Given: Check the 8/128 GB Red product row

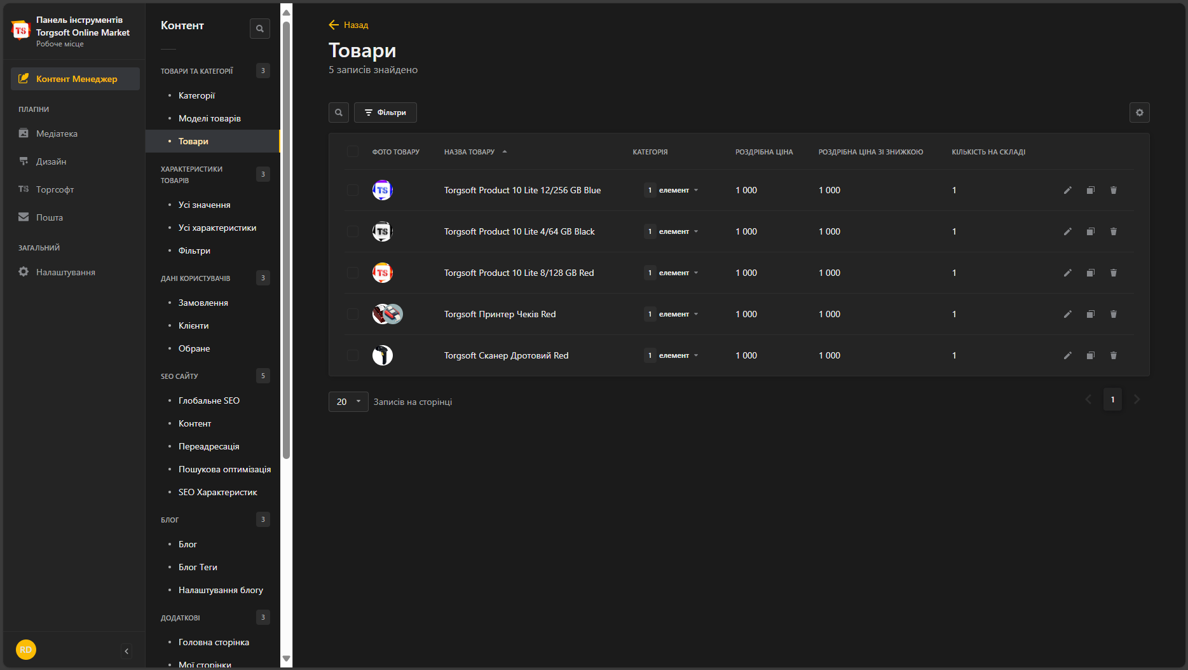Looking at the screenshot, I should tap(353, 273).
